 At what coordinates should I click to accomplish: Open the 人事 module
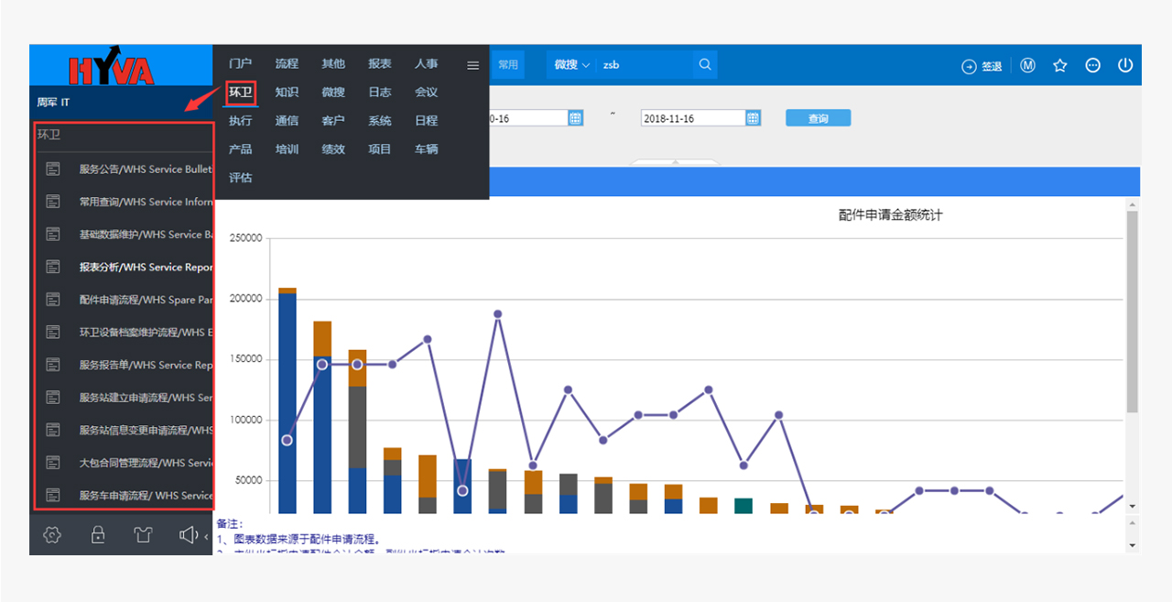point(426,64)
